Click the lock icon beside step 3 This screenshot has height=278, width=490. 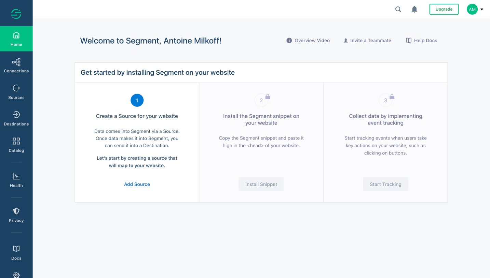point(392,97)
